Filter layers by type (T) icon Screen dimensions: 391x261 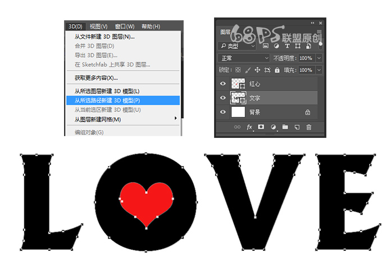287,46
